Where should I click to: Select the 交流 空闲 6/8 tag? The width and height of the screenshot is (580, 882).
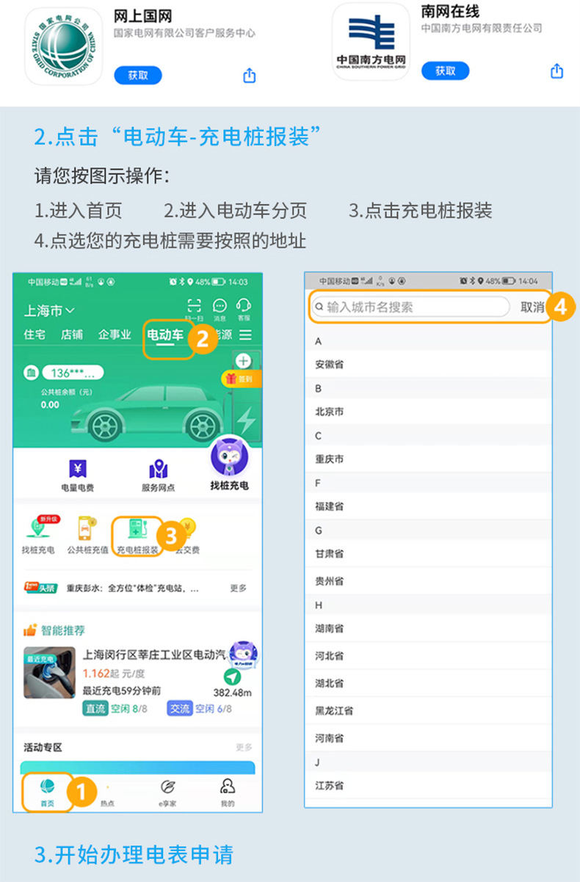pyautogui.click(x=200, y=709)
